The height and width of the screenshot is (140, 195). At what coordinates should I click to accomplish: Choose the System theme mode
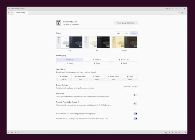(x=134, y=33)
